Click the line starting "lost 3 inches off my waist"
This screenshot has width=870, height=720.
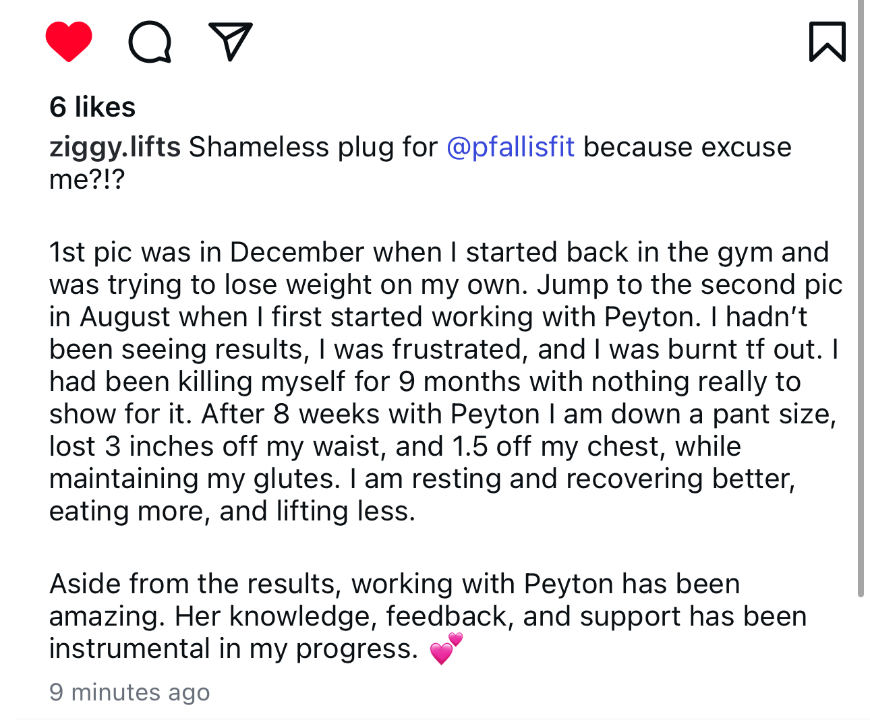tap(395, 446)
